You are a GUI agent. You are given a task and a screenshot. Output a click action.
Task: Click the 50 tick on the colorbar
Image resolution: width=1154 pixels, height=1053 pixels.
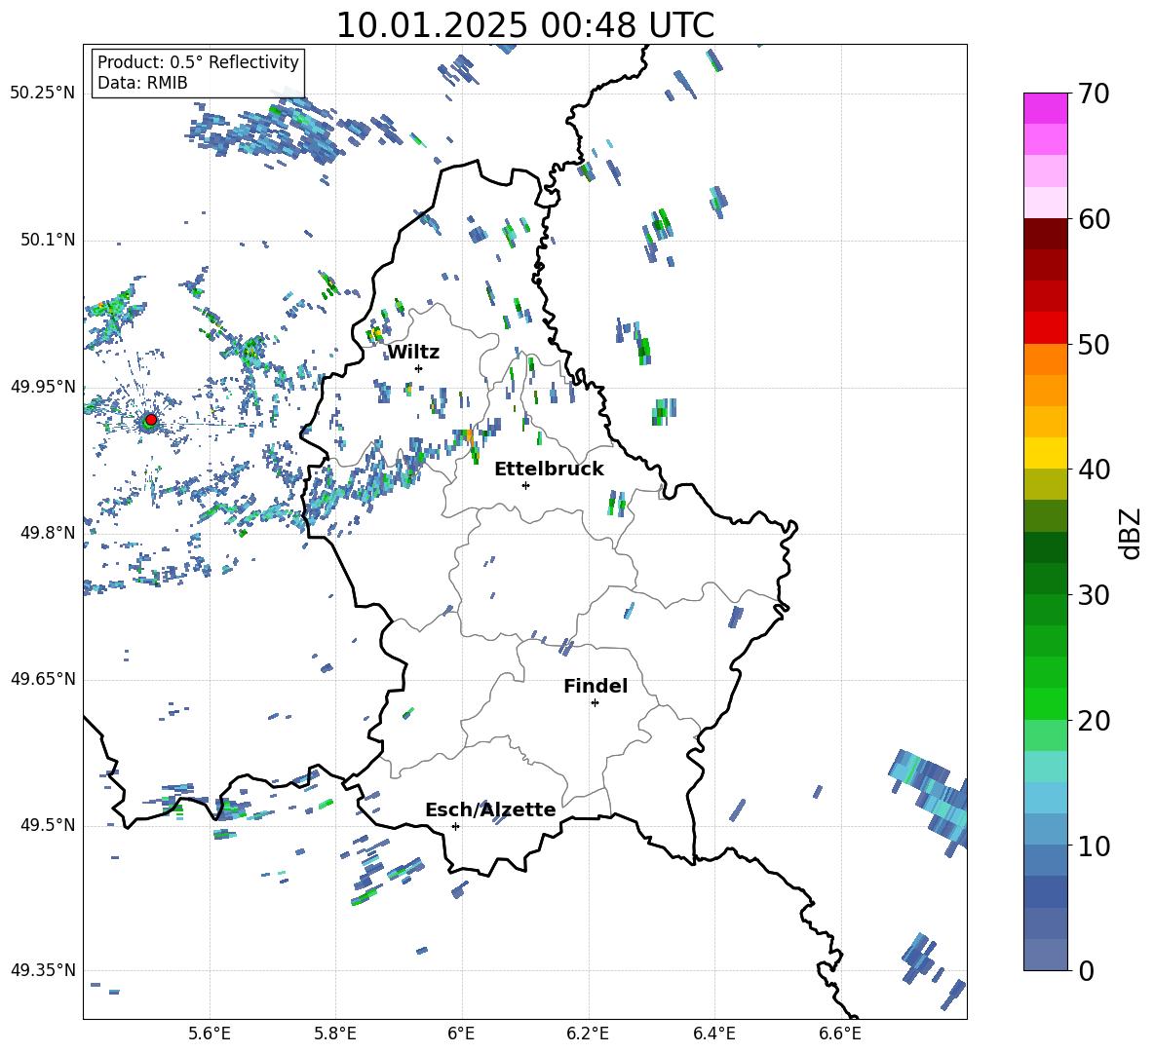pos(1094,344)
